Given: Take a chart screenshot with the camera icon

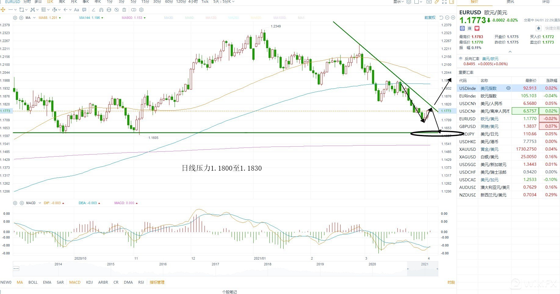Looking at the screenshot, I should pyautogui.click(x=429, y=2).
